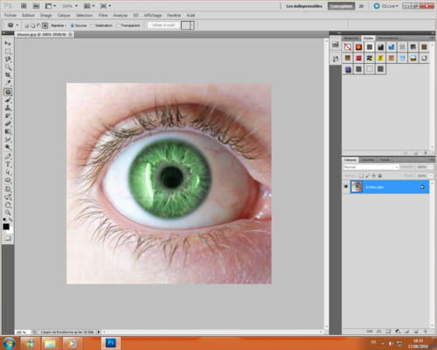The width and height of the screenshot is (437, 350).
Task: Open the Fichier menu
Action: click(10, 15)
